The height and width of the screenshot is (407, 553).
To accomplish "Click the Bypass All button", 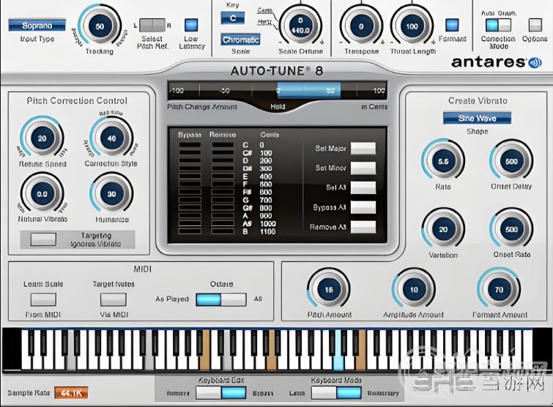I will pyautogui.click(x=363, y=207).
